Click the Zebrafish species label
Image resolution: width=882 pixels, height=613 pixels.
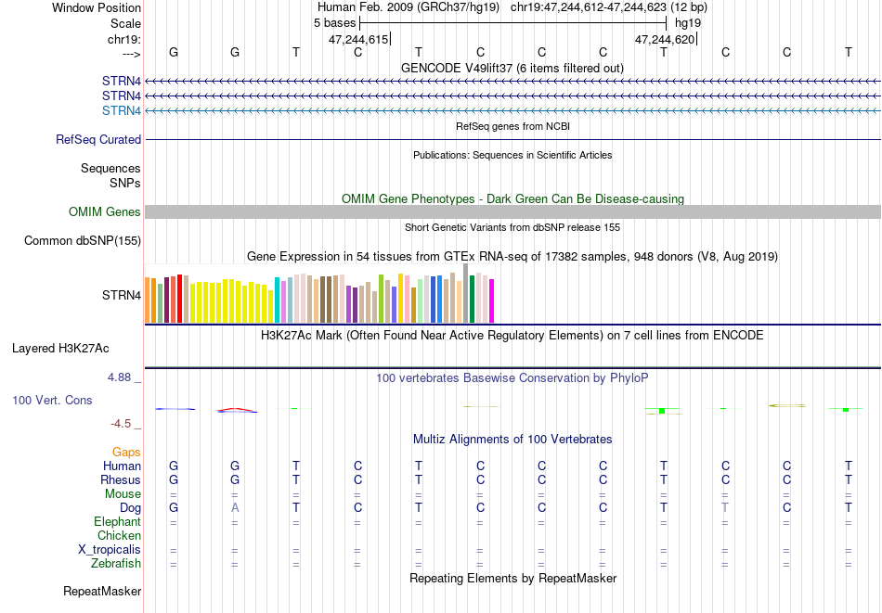(x=116, y=563)
